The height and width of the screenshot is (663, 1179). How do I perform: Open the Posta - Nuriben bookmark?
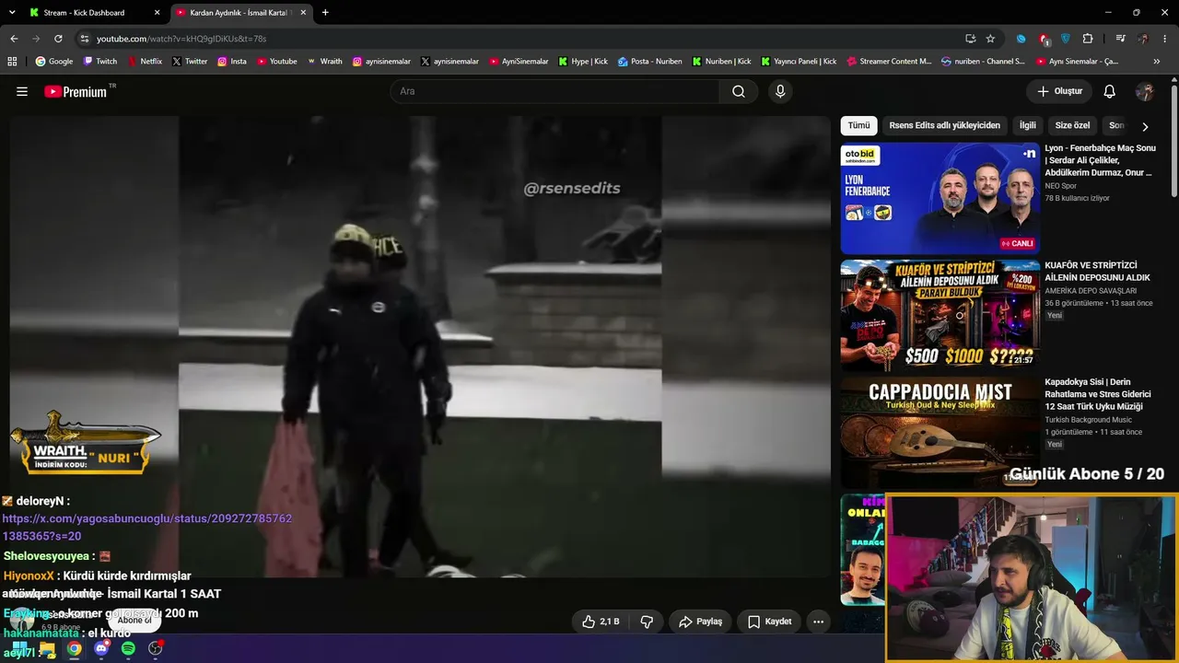point(649,62)
